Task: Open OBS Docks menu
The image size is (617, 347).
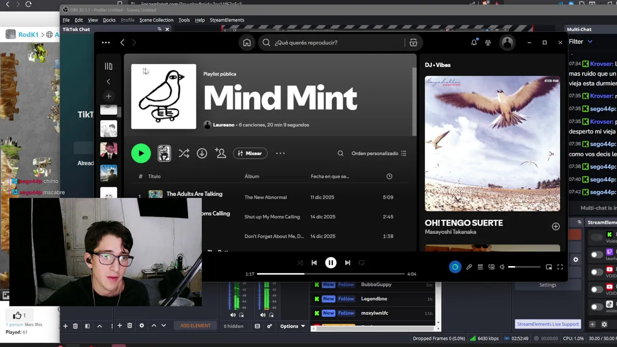Action: pos(109,20)
